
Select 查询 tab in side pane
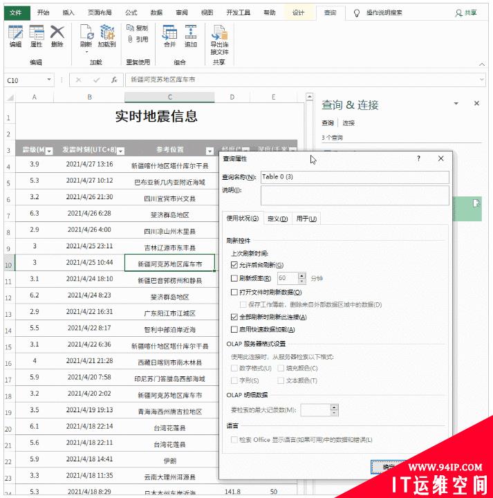pyautogui.click(x=328, y=123)
